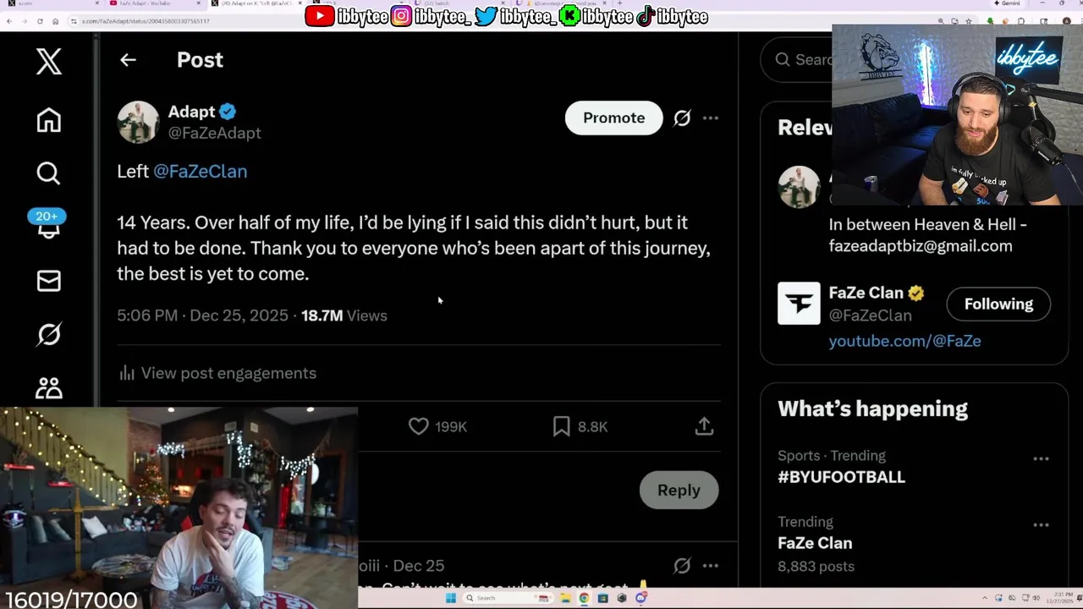Click the 18.7M Views count
Screen dimensions: 1083x609
(x=344, y=315)
